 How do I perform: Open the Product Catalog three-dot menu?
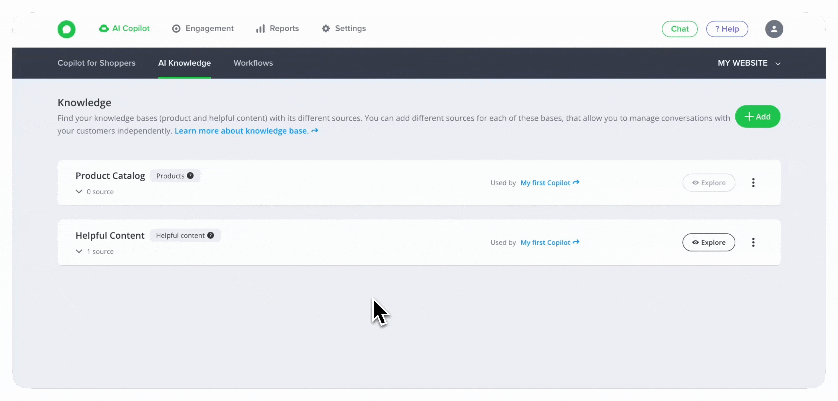coord(753,183)
